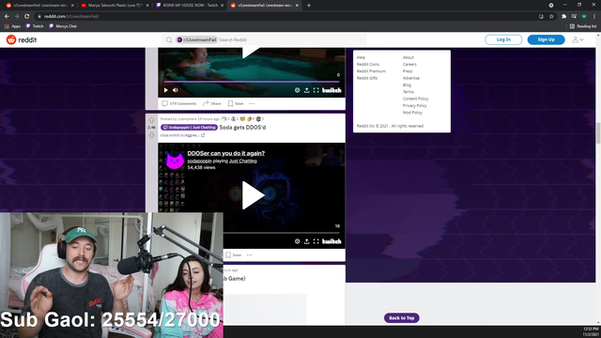Open the Mercys Chat bookmark
The width and height of the screenshot is (601, 338).
pos(63,26)
